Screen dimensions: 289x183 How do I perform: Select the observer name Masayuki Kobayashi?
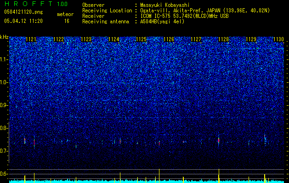point(164,5)
